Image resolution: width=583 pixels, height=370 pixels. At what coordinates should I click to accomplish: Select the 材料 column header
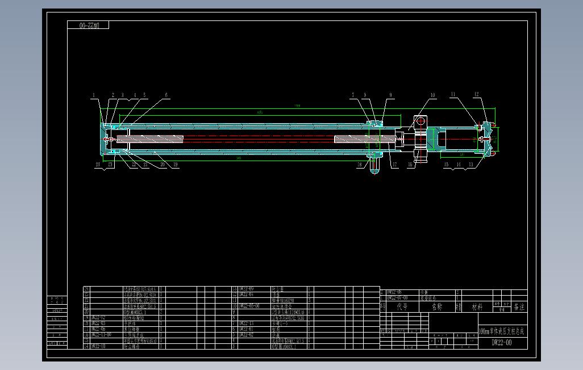coord(477,307)
